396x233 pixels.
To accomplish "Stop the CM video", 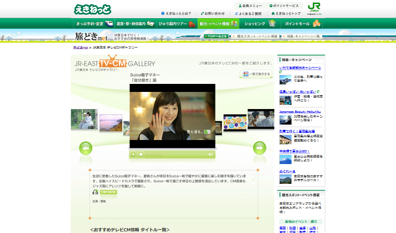I will [141, 154].
